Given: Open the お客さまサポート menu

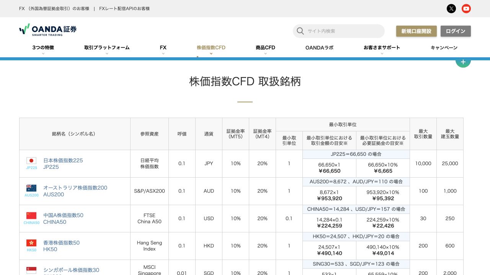Looking at the screenshot, I should [382, 48].
